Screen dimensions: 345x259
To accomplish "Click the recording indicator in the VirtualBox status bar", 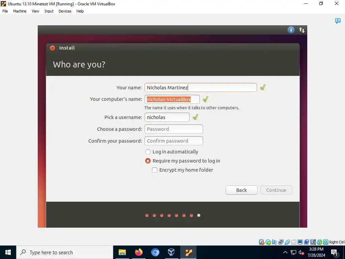I will coord(306,242).
